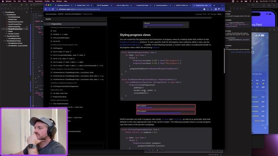Select RangedProgressView file in Xcode navigator

pos(15,29)
